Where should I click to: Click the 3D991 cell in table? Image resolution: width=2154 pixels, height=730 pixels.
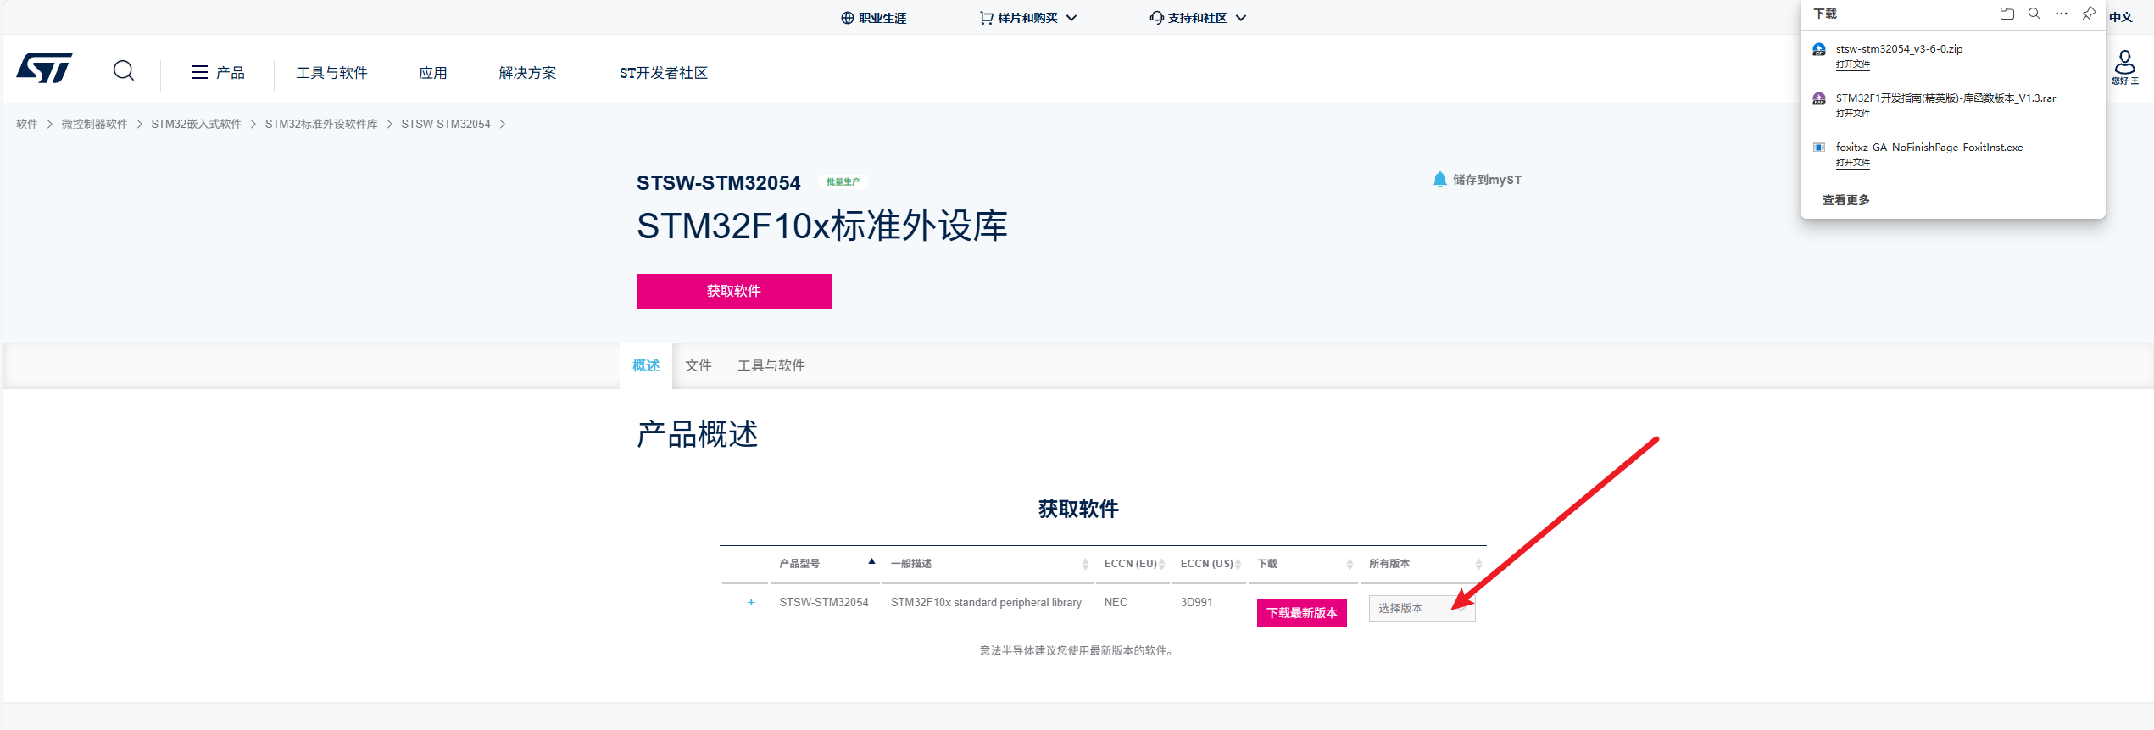(1196, 603)
